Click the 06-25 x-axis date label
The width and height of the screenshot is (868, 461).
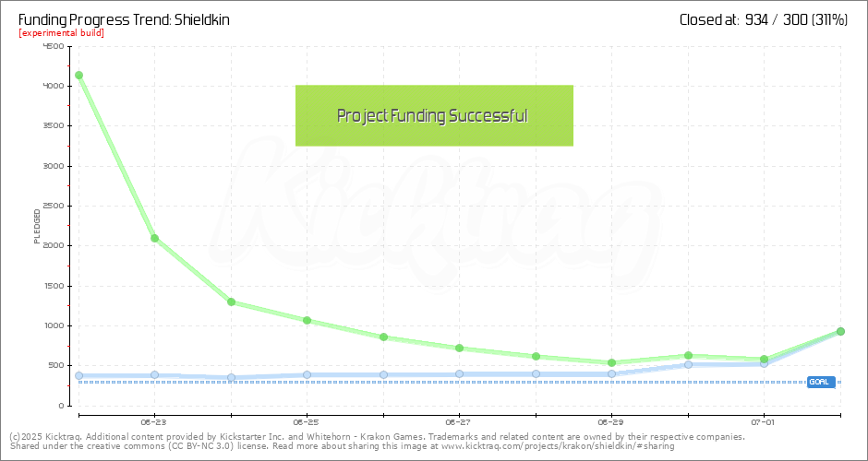click(307, 420)
